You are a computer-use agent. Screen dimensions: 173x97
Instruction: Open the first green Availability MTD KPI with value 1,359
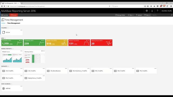pyautogui.click(x=12, y=43)
